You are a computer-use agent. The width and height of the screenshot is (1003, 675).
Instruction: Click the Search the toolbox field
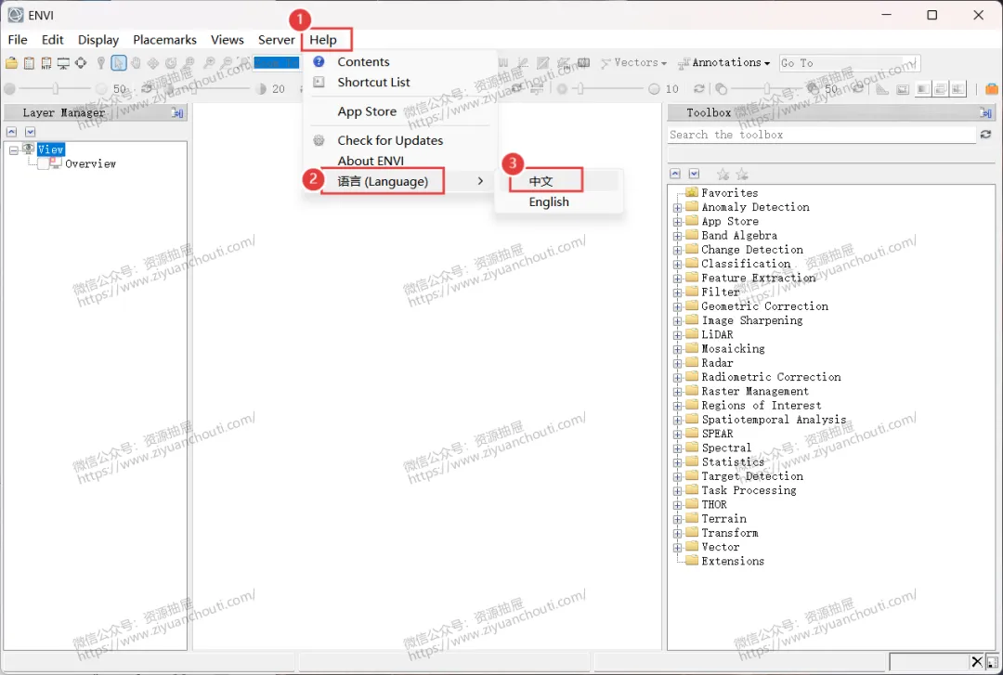click(x=821, y=135)
